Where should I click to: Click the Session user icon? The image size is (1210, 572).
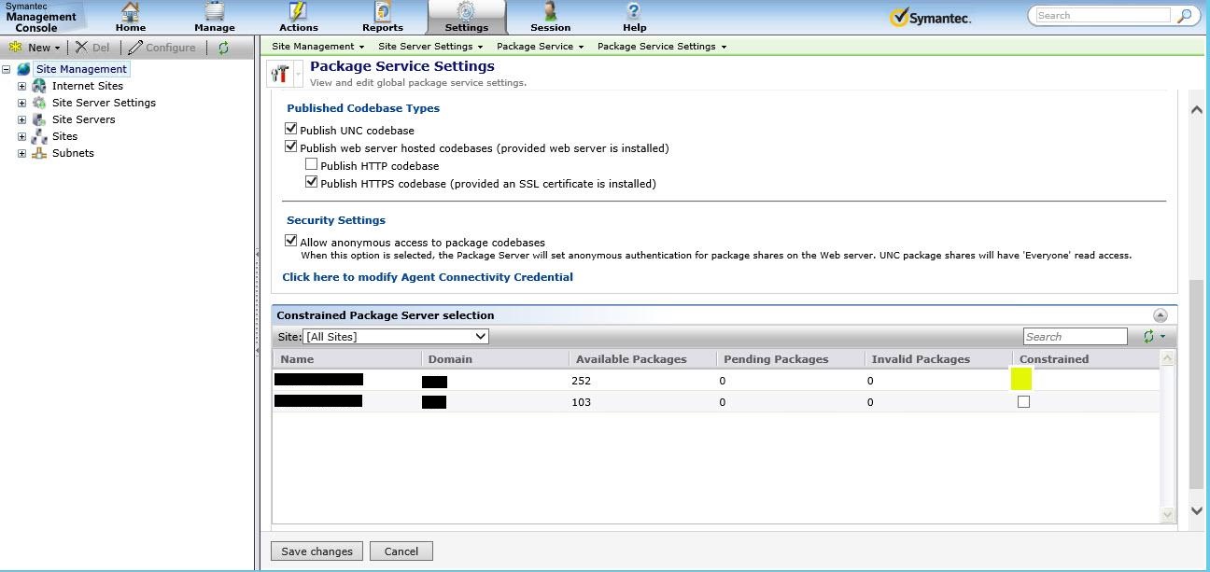(x=550, y=12)
